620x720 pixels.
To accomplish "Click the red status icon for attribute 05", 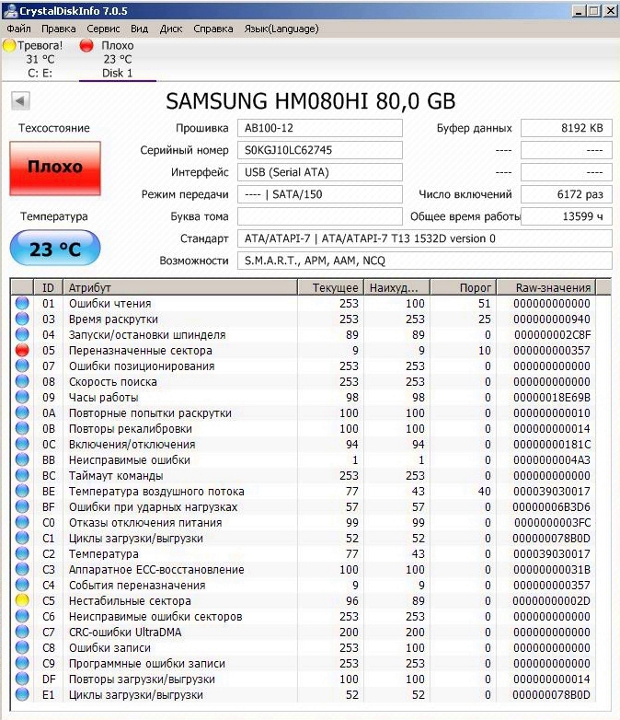I will [x=22, y=351].
